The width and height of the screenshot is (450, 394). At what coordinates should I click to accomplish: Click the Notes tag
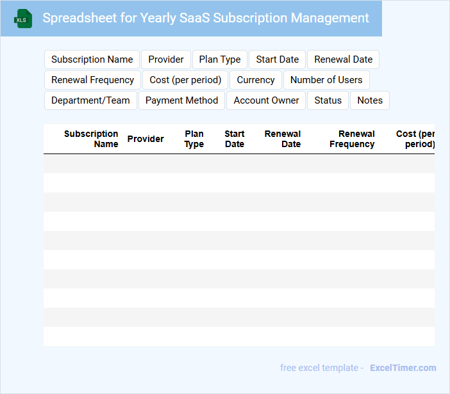[370, 100]
